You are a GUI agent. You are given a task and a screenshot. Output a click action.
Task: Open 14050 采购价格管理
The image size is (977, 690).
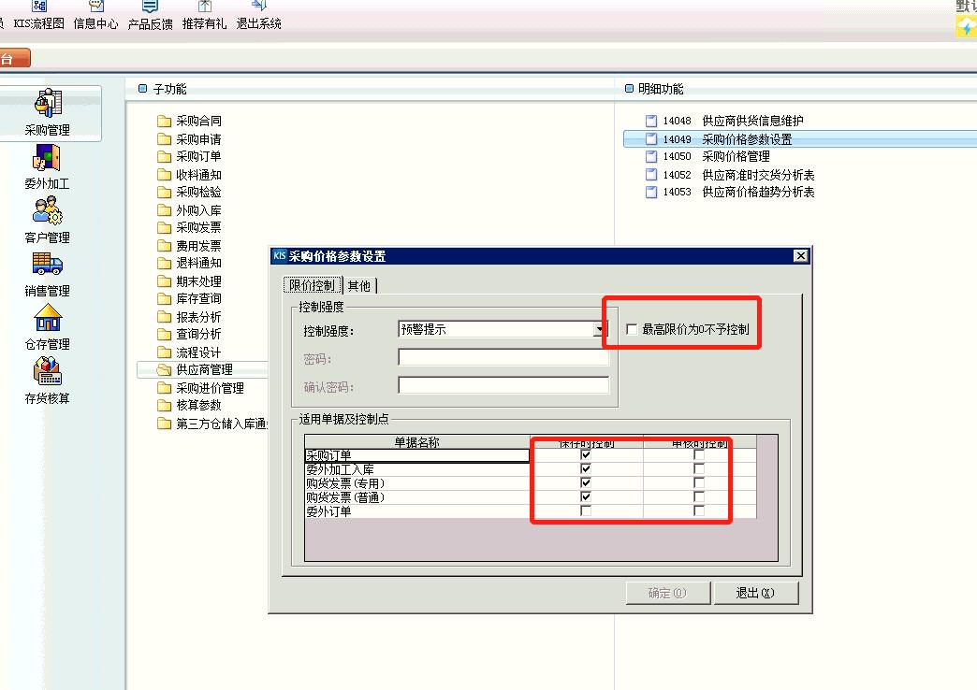tap(707, 156)
